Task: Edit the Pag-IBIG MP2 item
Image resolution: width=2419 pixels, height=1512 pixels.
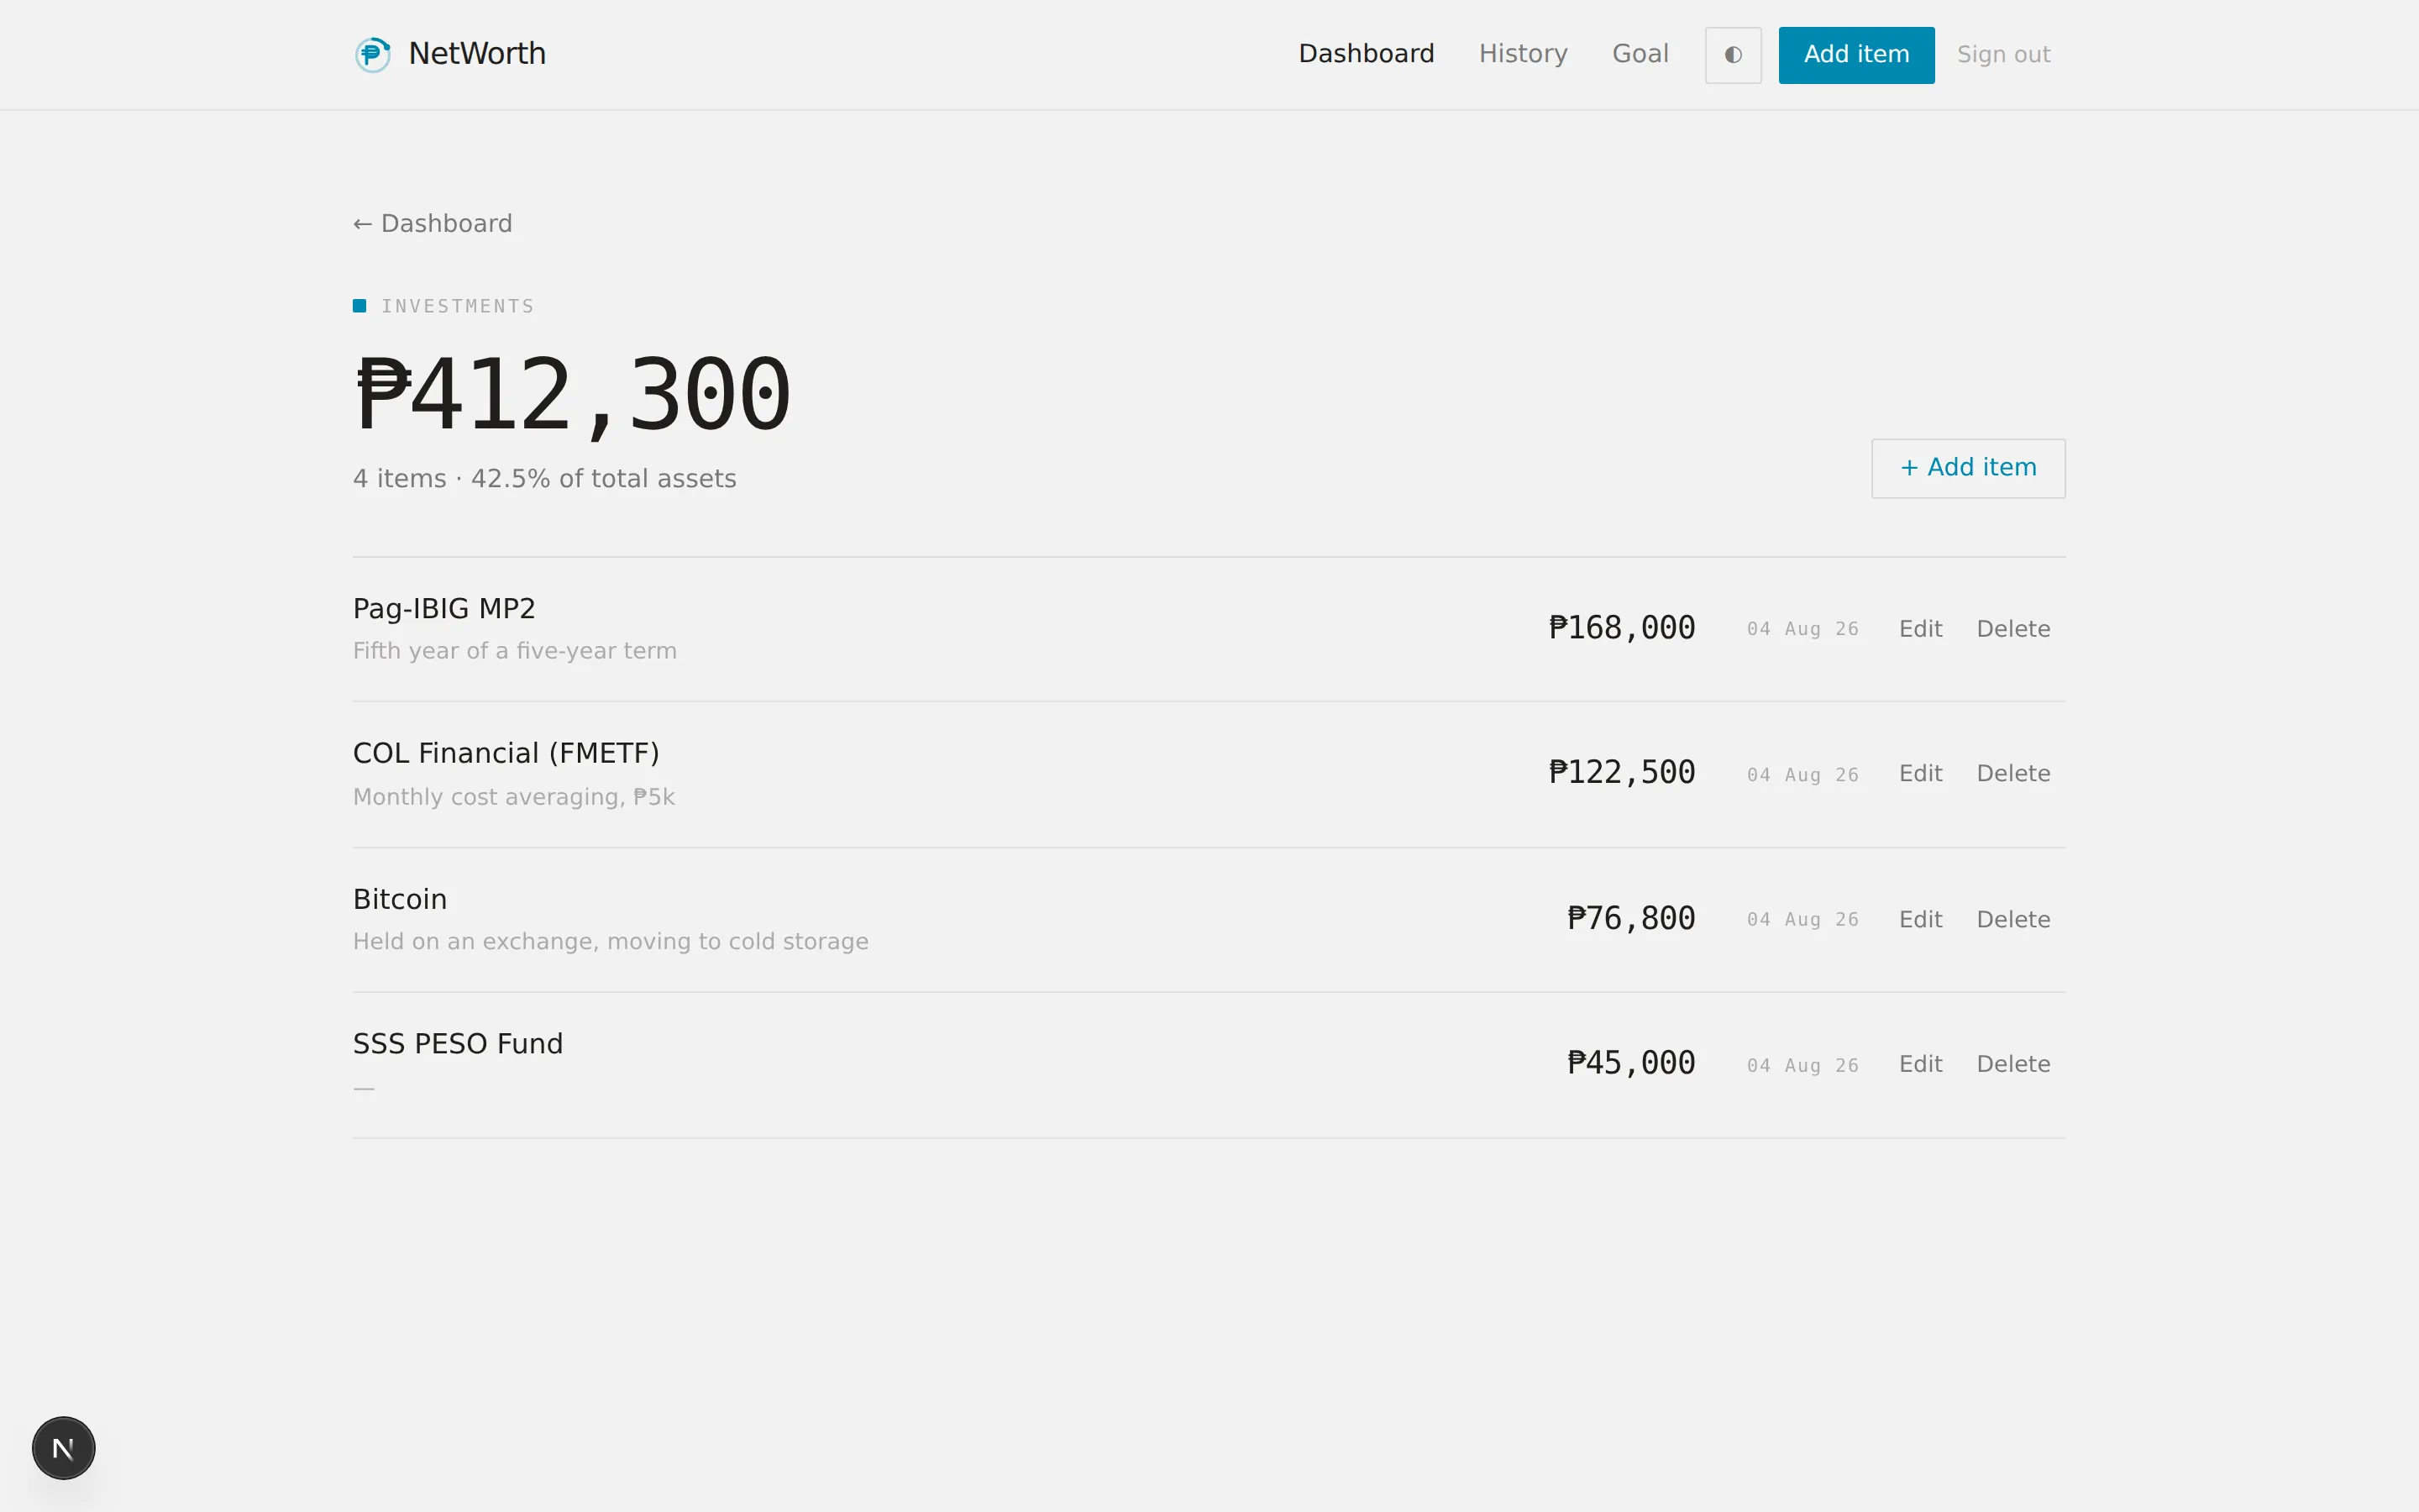Action: click(x=1920, y=629)
